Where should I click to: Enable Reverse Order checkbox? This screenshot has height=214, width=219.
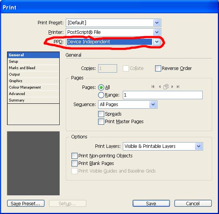(x=158, y=68)
